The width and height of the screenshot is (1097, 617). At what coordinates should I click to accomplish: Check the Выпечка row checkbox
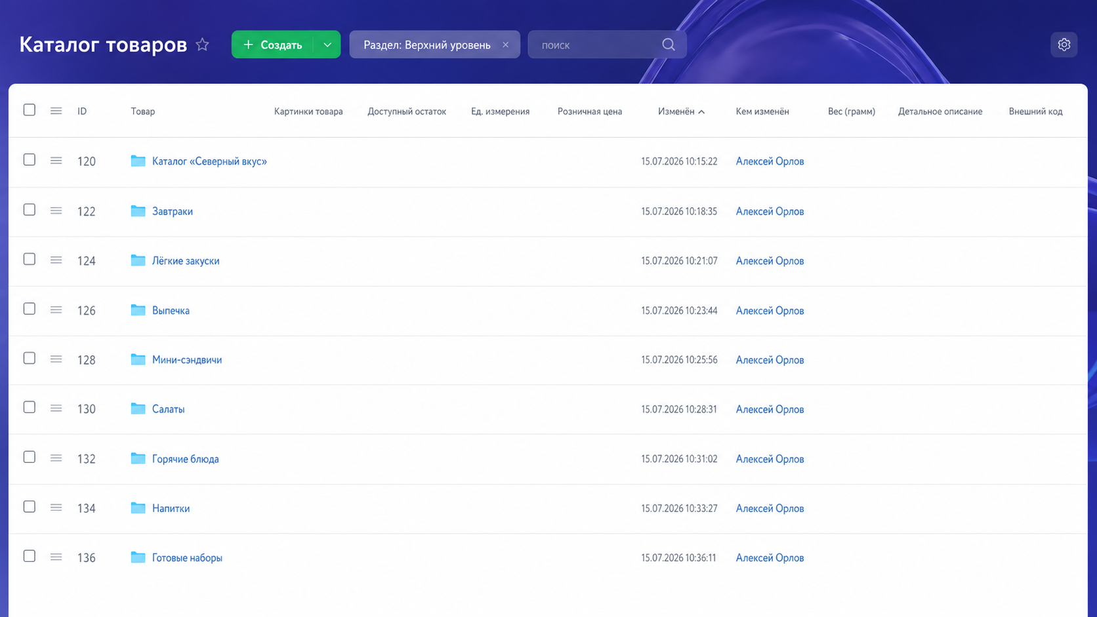[x=30, y=308]
